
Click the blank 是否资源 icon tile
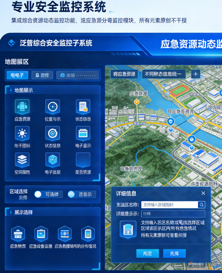(83, 160)
